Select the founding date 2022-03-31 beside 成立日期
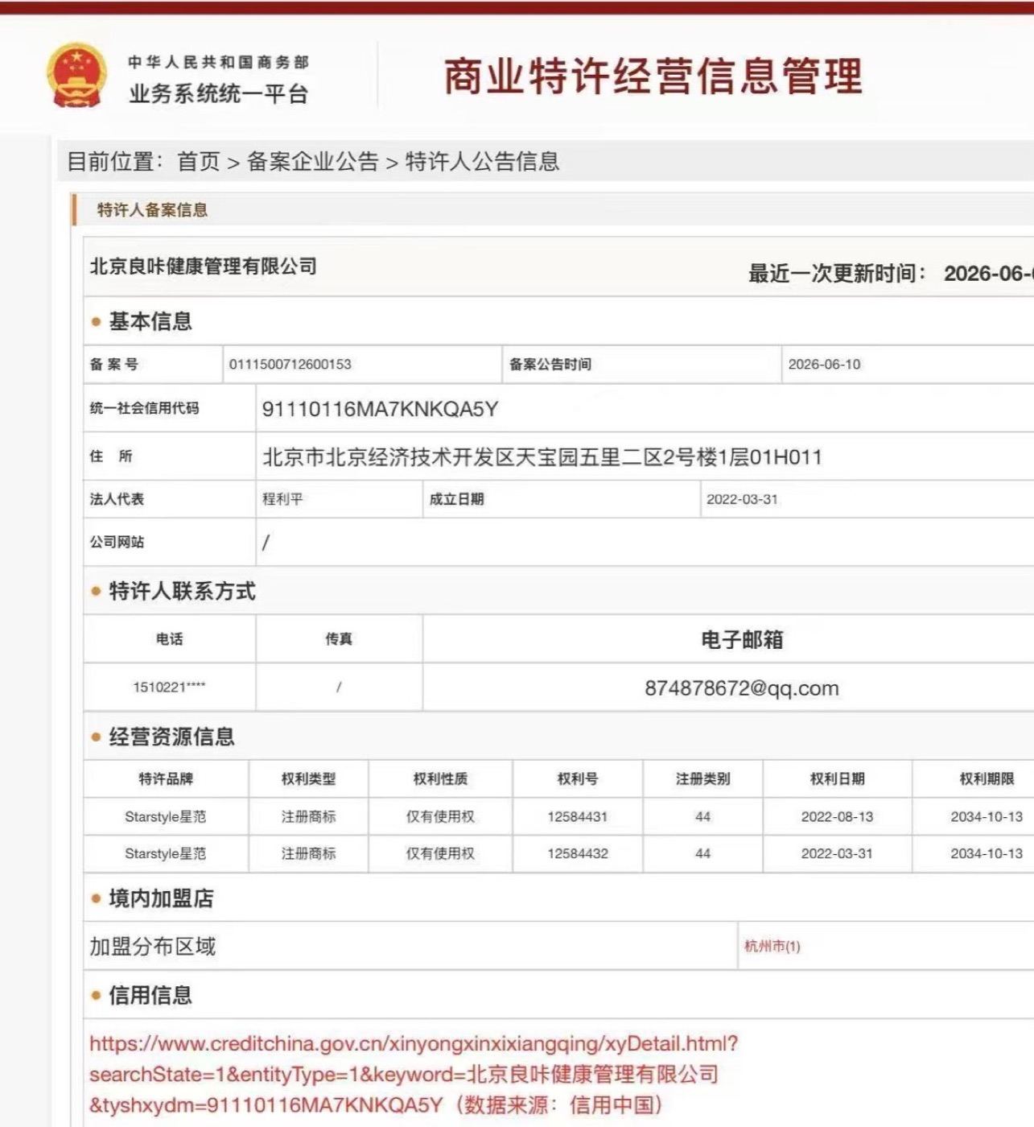This screenshot has height=1127, width=1034. pyautogui.click(x=743, y=499)
